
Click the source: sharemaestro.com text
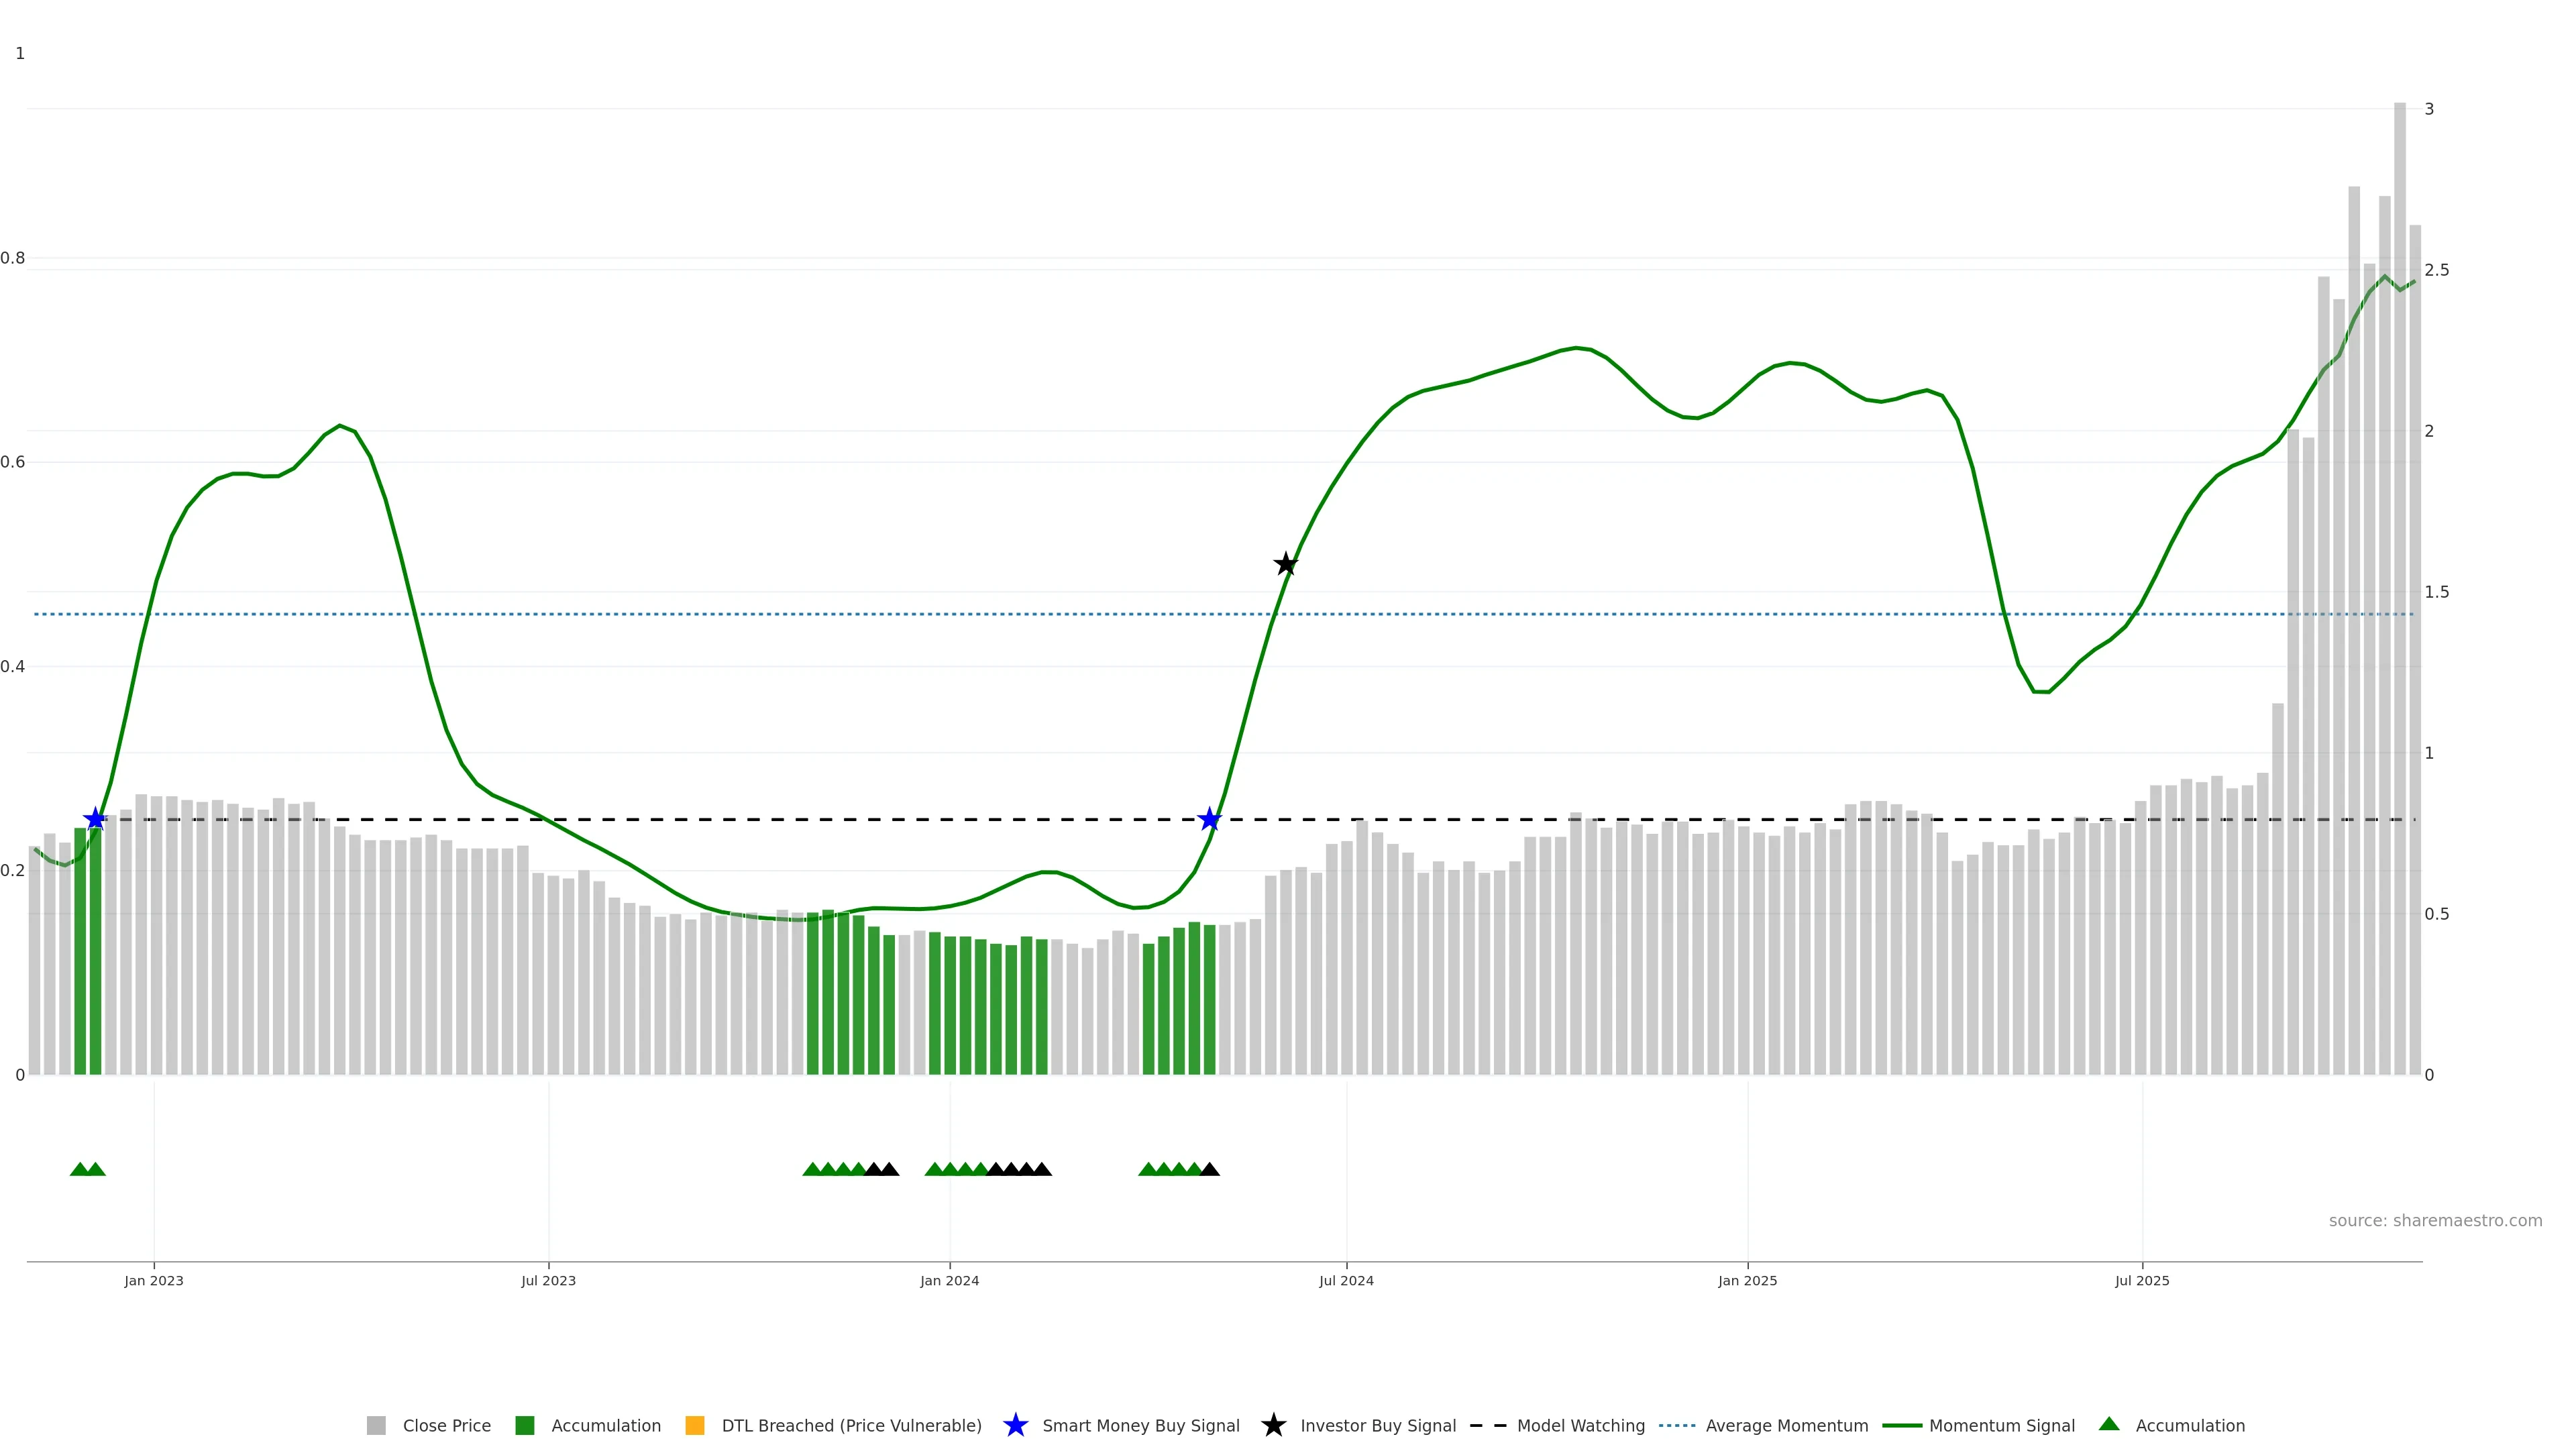tap(2435, 1220)
